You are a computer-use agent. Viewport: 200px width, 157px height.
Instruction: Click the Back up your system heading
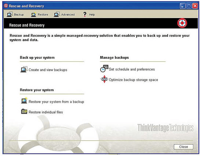(x=37, y=58)
